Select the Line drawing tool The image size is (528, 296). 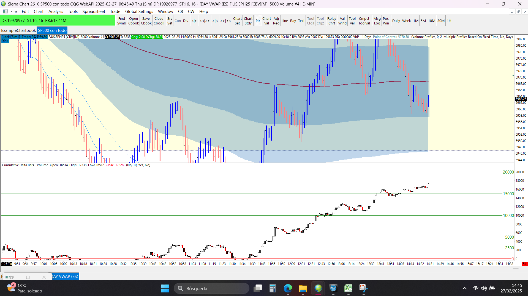284,21
